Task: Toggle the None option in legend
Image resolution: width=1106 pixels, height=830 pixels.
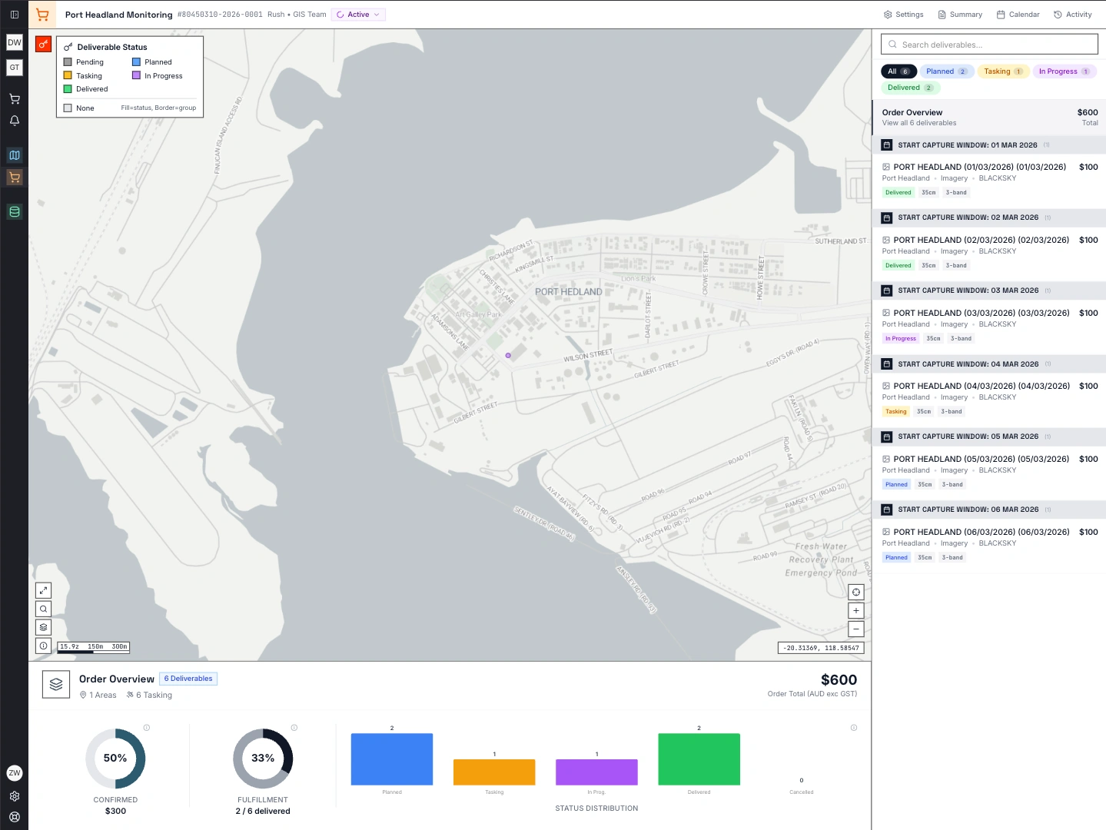Action: 68,108
